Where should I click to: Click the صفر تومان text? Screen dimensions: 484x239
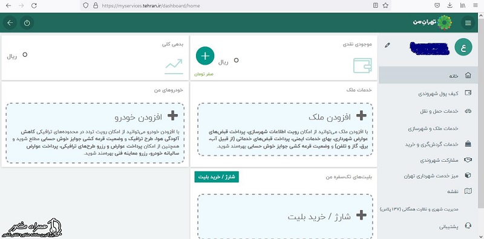[204, 74]
